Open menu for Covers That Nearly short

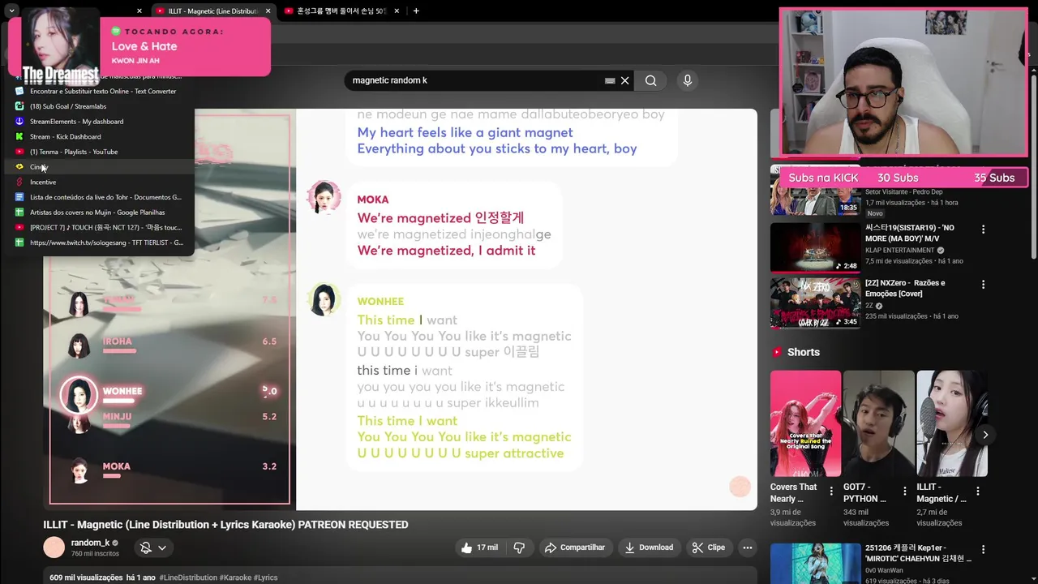(x=831, y=491)
